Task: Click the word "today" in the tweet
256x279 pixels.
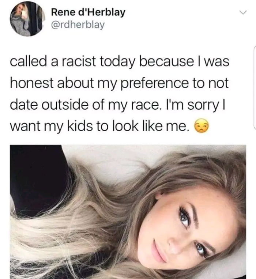Action: 117,61
